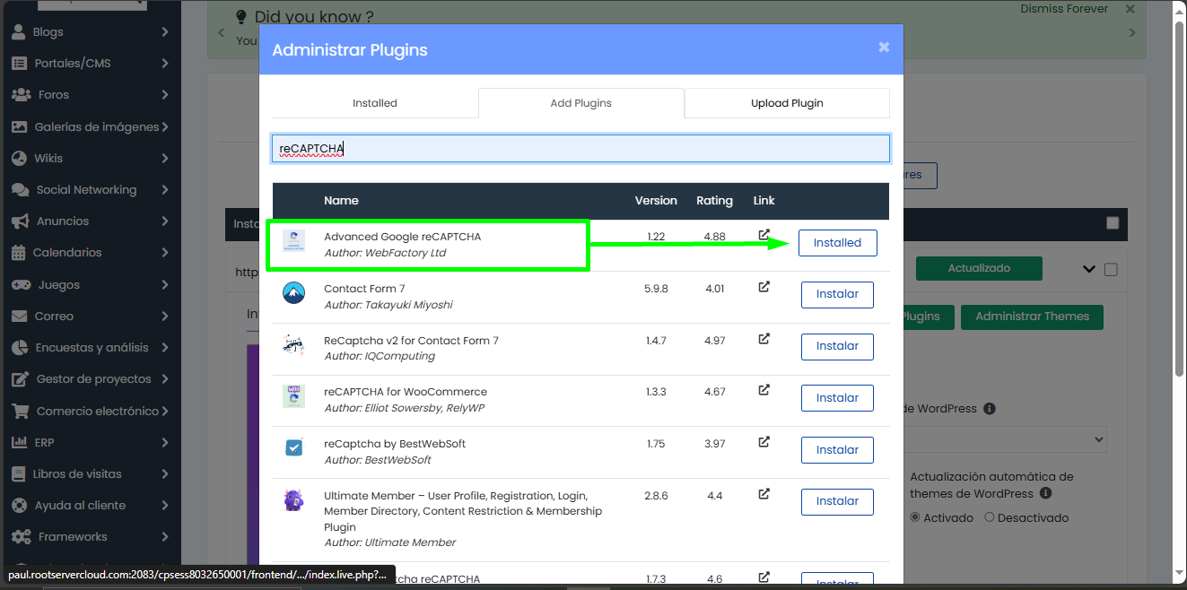The width and height of the screenshot is (1187, 590).
Task: Select the Blogs icon in the sidebar
Action: 19,31
